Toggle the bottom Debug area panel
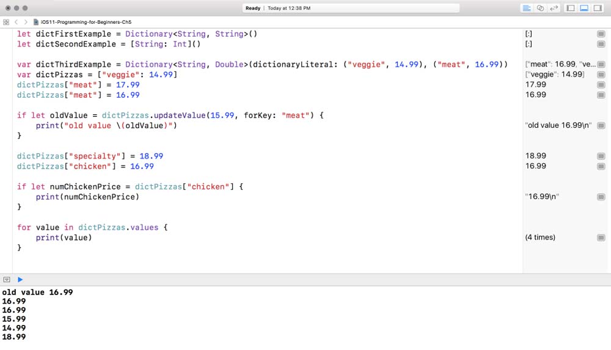 pyautogui.click(x=584, y=8)
